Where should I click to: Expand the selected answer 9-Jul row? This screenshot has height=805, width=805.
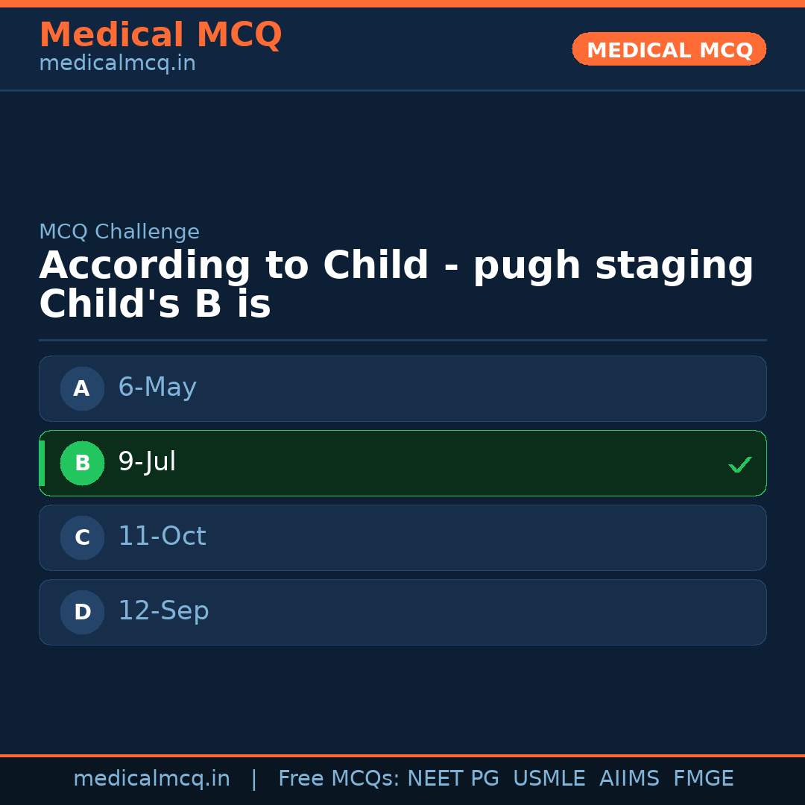[x=402, y=463]
